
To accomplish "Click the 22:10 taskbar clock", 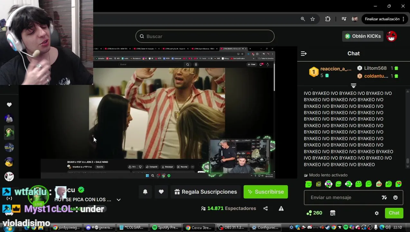I will click(397, 227).
